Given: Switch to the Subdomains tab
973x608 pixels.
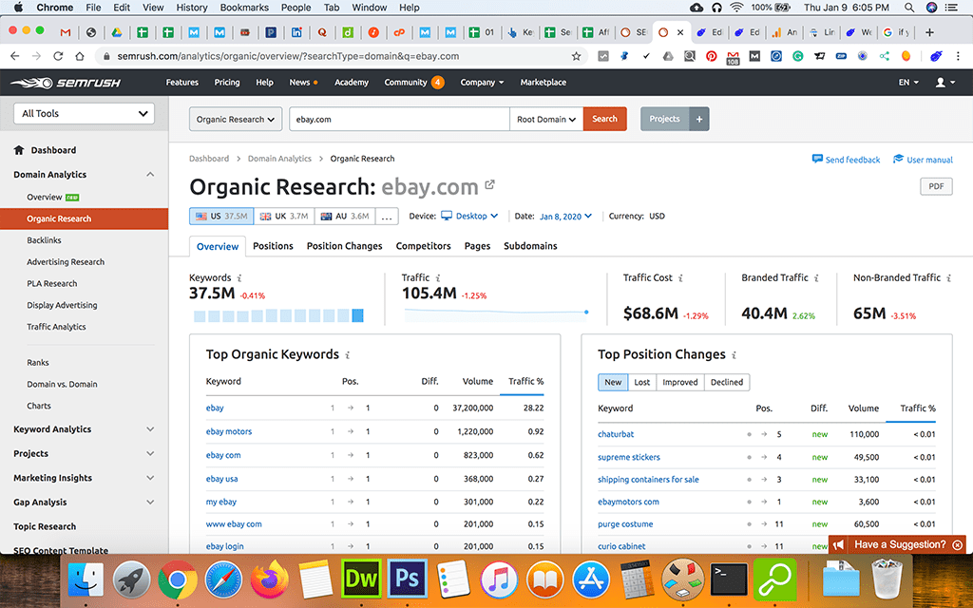Looking at the screenshot, I should [530, 246].
